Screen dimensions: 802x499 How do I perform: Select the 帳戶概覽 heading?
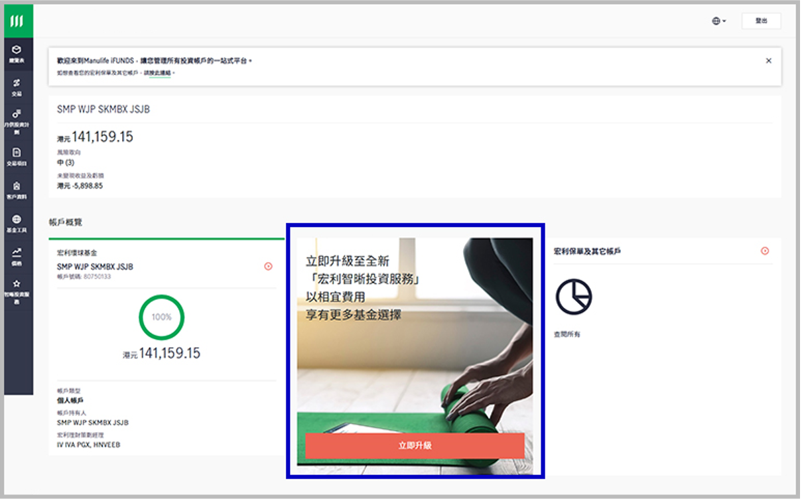[66, 222]
